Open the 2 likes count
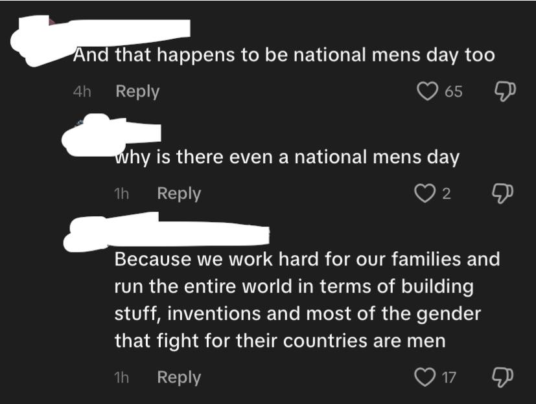 [447, 194]
